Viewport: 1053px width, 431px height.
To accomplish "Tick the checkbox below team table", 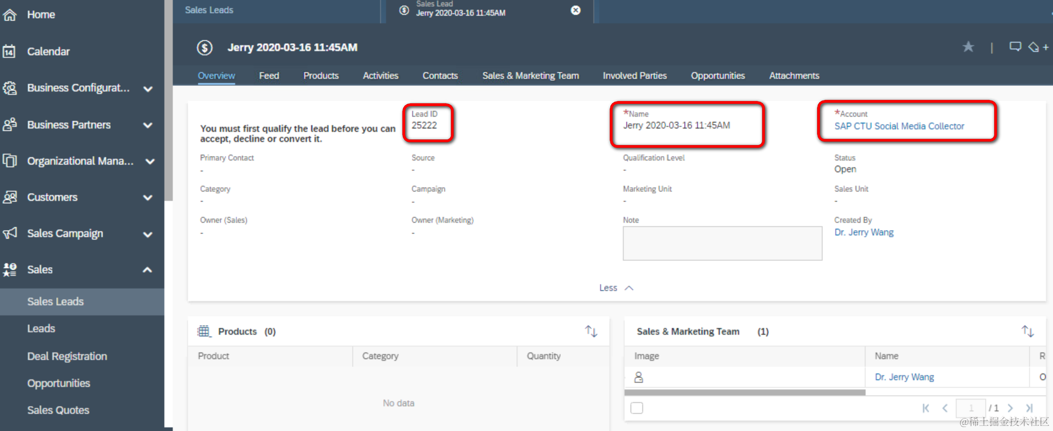I will pos(637,408).
